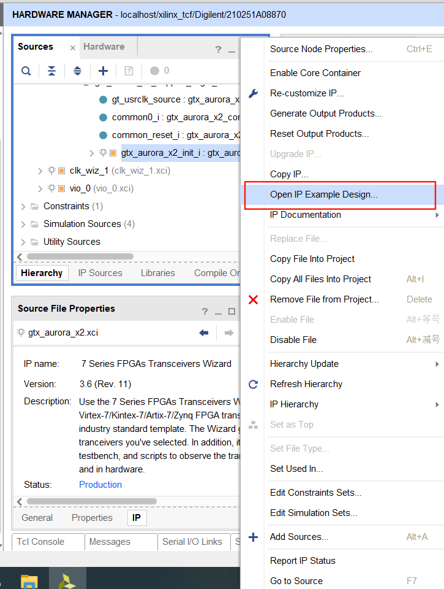Select Re-customize IP from context menu

[307, 93]
